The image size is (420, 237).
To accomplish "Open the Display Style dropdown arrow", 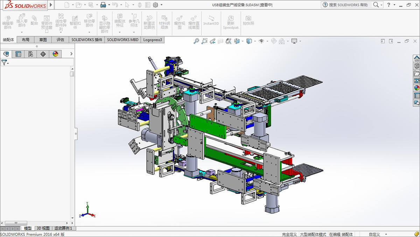I will (x=255, y=41).
